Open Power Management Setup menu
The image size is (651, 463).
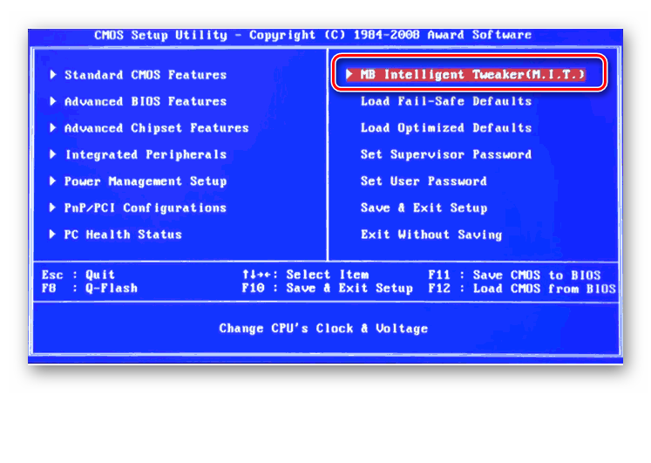tap(146, 181)
